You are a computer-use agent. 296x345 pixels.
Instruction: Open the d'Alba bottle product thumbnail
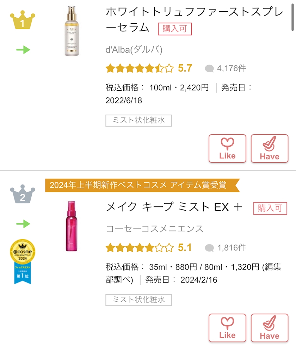72,31
